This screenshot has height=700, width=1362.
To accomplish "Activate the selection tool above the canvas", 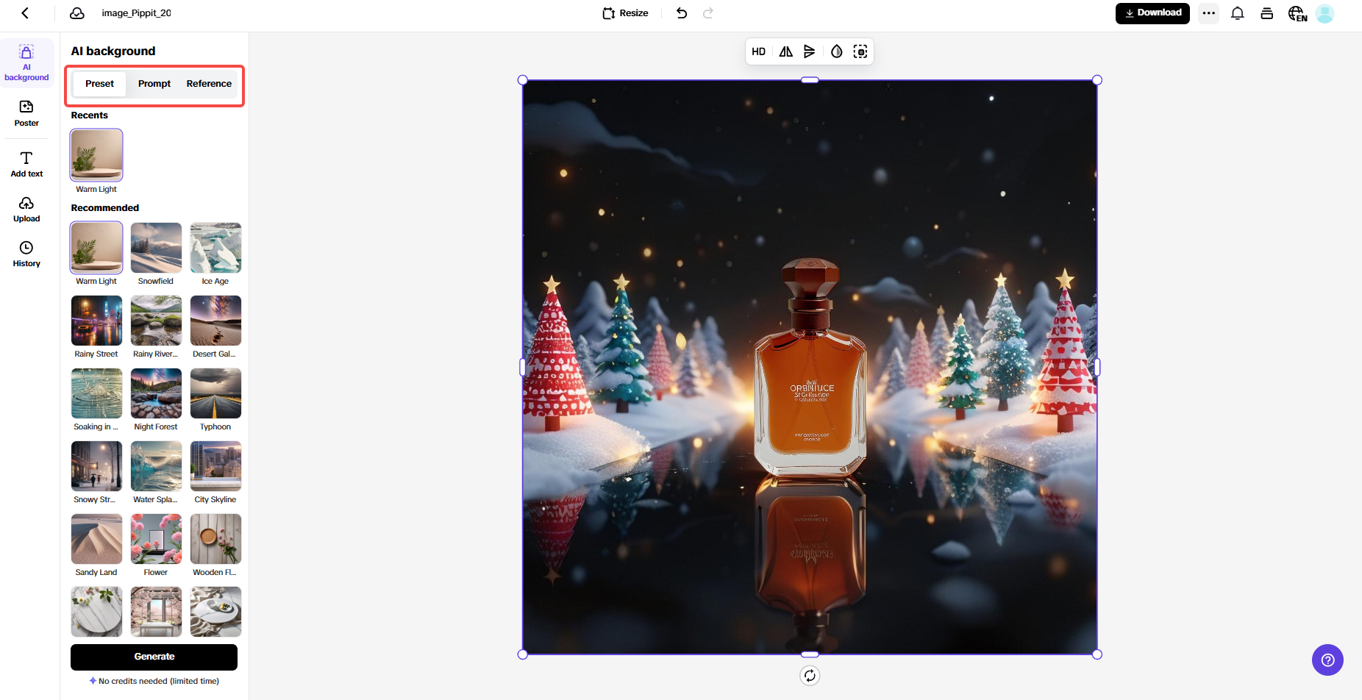I will [860, 51].
